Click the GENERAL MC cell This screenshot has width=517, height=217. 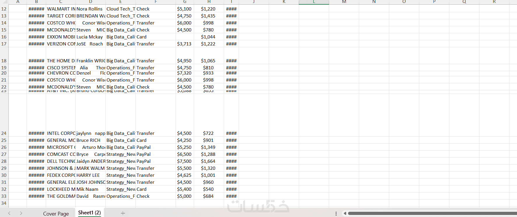[x=61, y=140]
